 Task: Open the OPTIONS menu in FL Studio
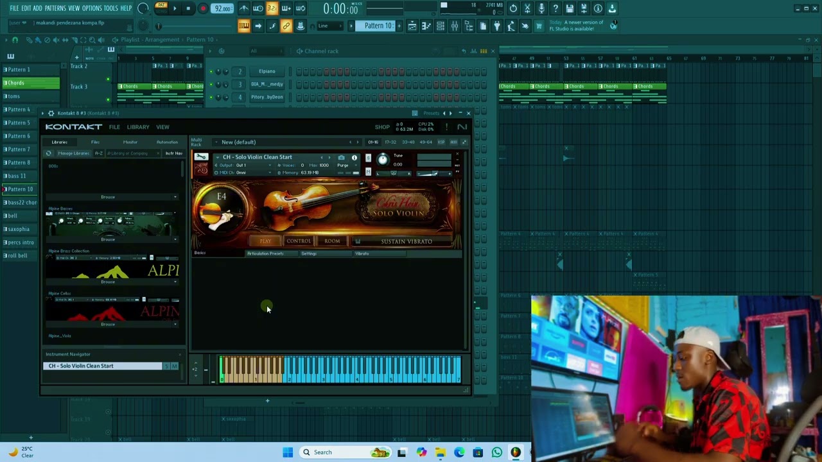click(x=92, y=8)
